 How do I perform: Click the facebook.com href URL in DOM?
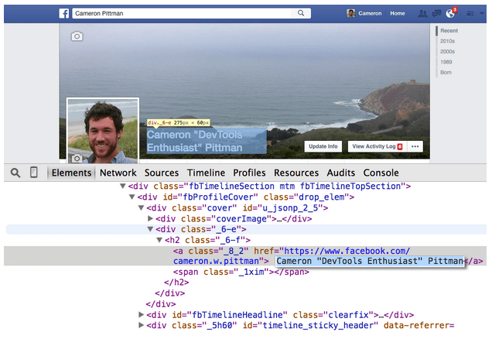click(x=292, y=256)
